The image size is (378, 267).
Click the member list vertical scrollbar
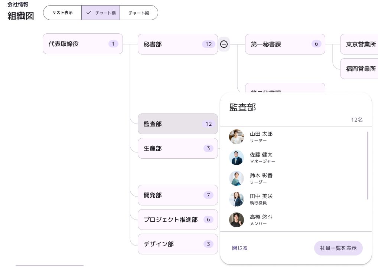tap(367, 165)
